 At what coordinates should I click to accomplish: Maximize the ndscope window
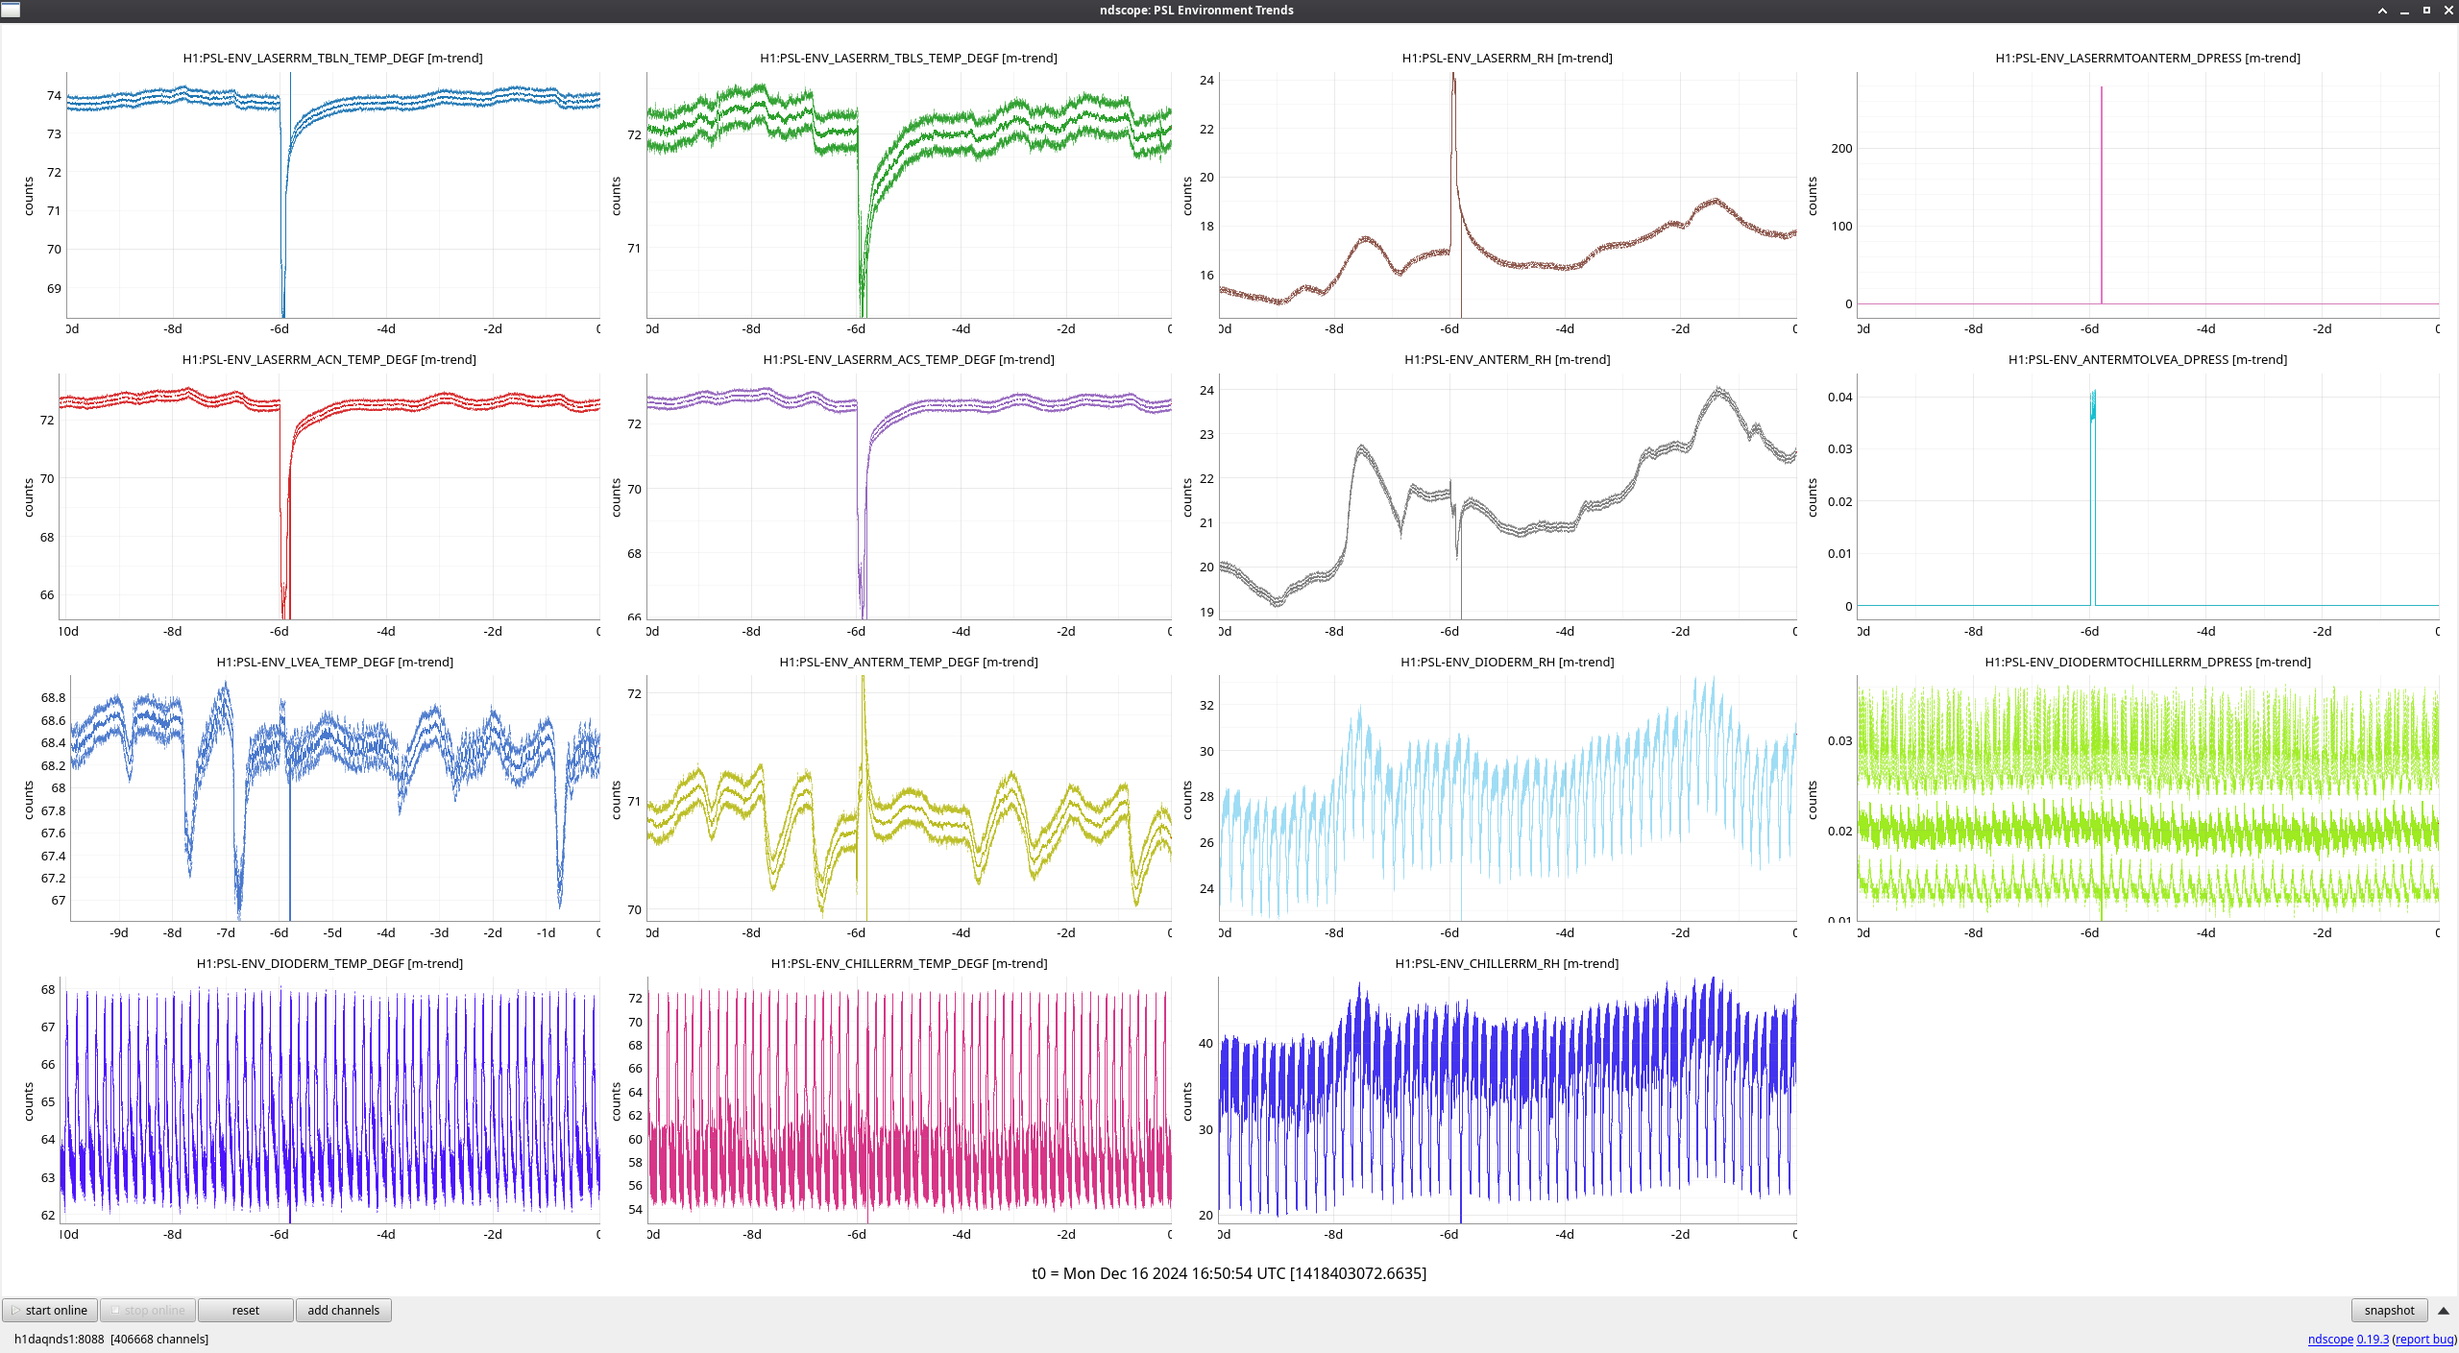point(2426,10)
